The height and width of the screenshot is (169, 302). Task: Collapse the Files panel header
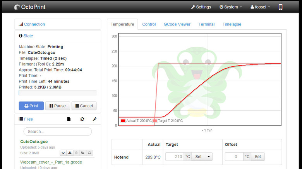click(x=28, y=119)
